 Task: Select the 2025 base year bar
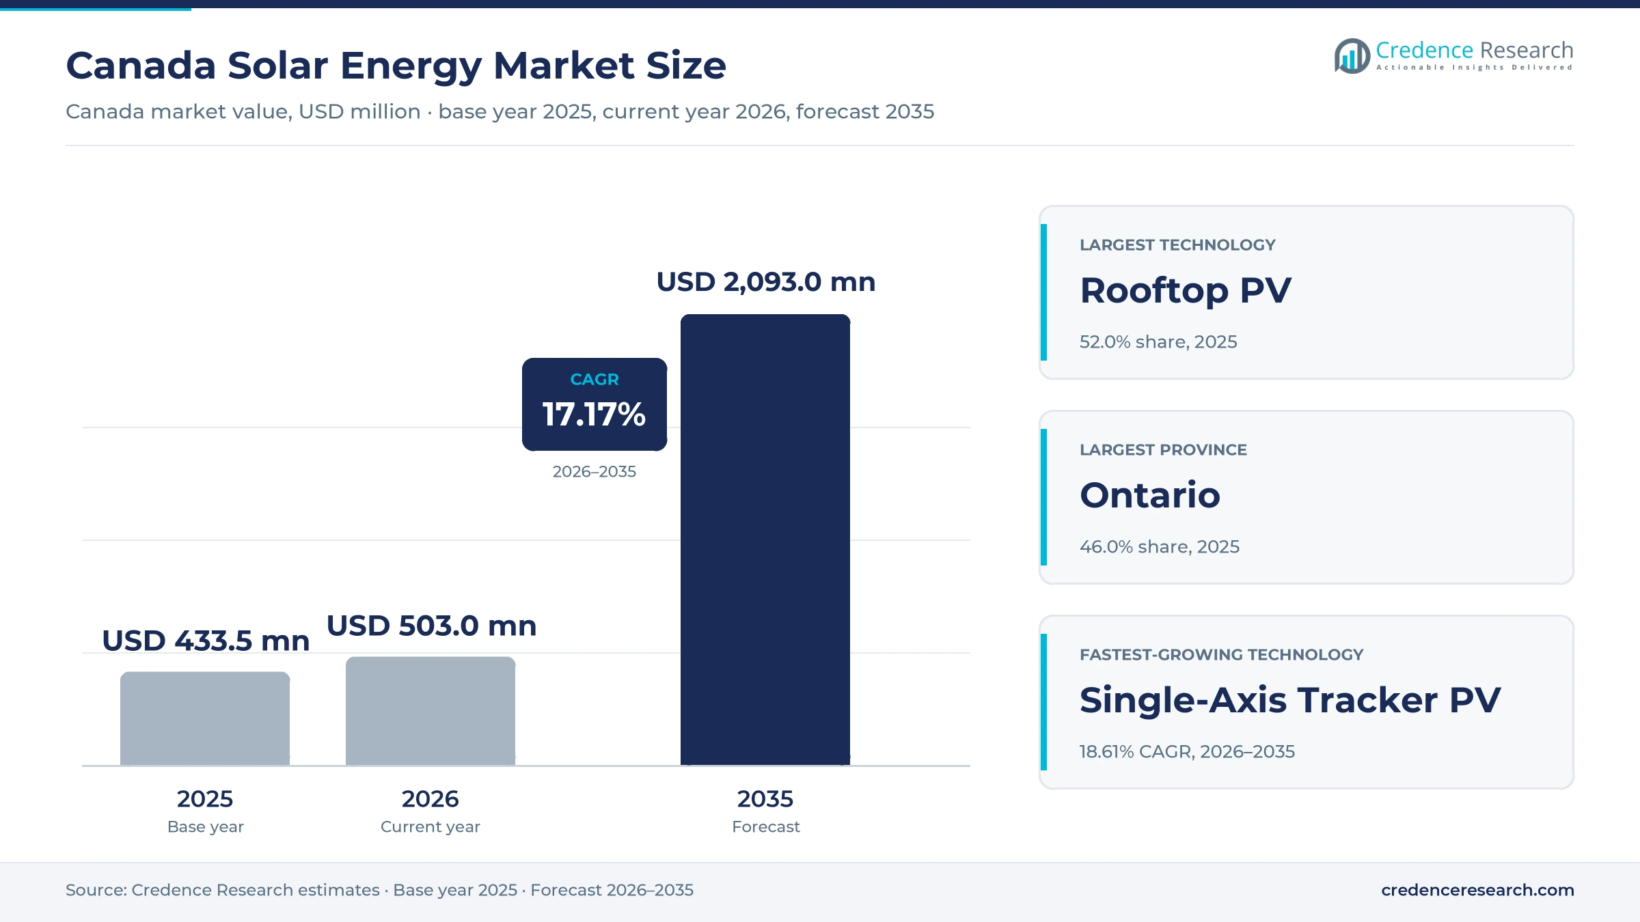[205, 718]
